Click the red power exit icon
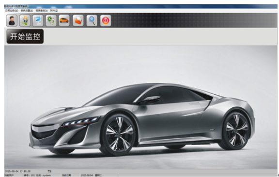The width and height of the screenshot is (279, 177). [106, 20]
